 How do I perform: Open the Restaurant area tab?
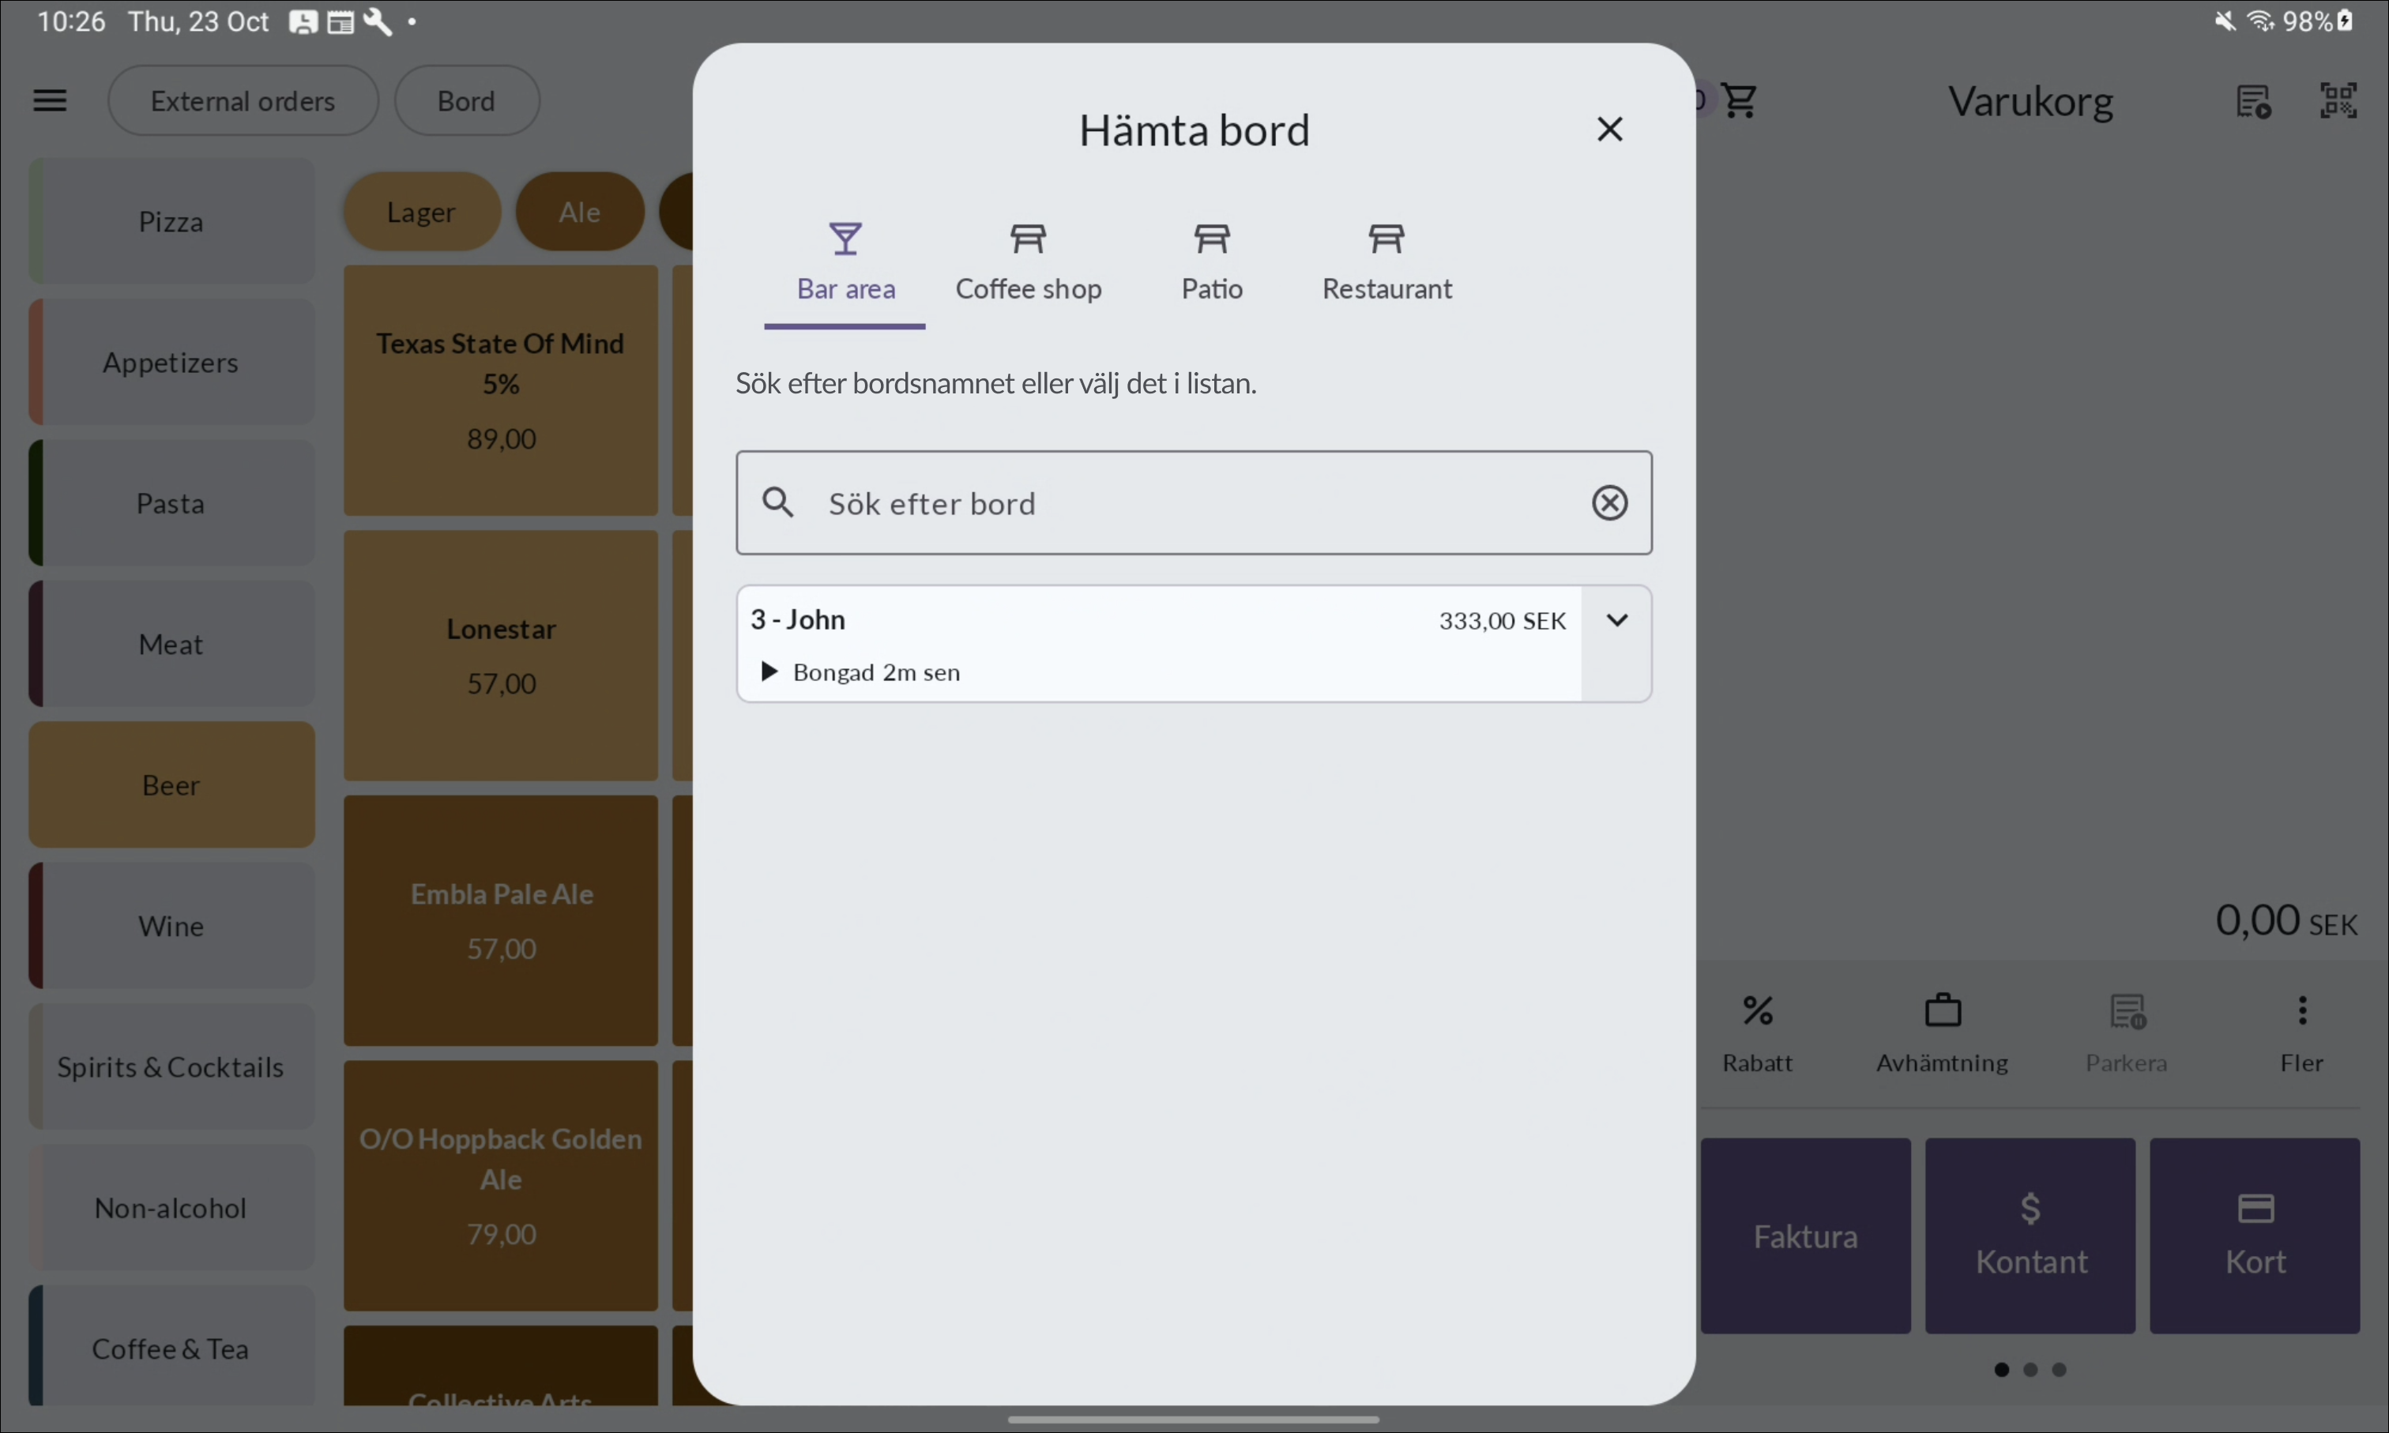pos(1386,261)
